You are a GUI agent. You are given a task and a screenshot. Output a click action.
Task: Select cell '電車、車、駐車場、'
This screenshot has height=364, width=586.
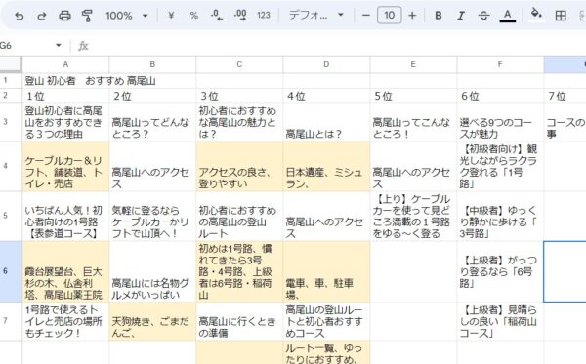326,271
